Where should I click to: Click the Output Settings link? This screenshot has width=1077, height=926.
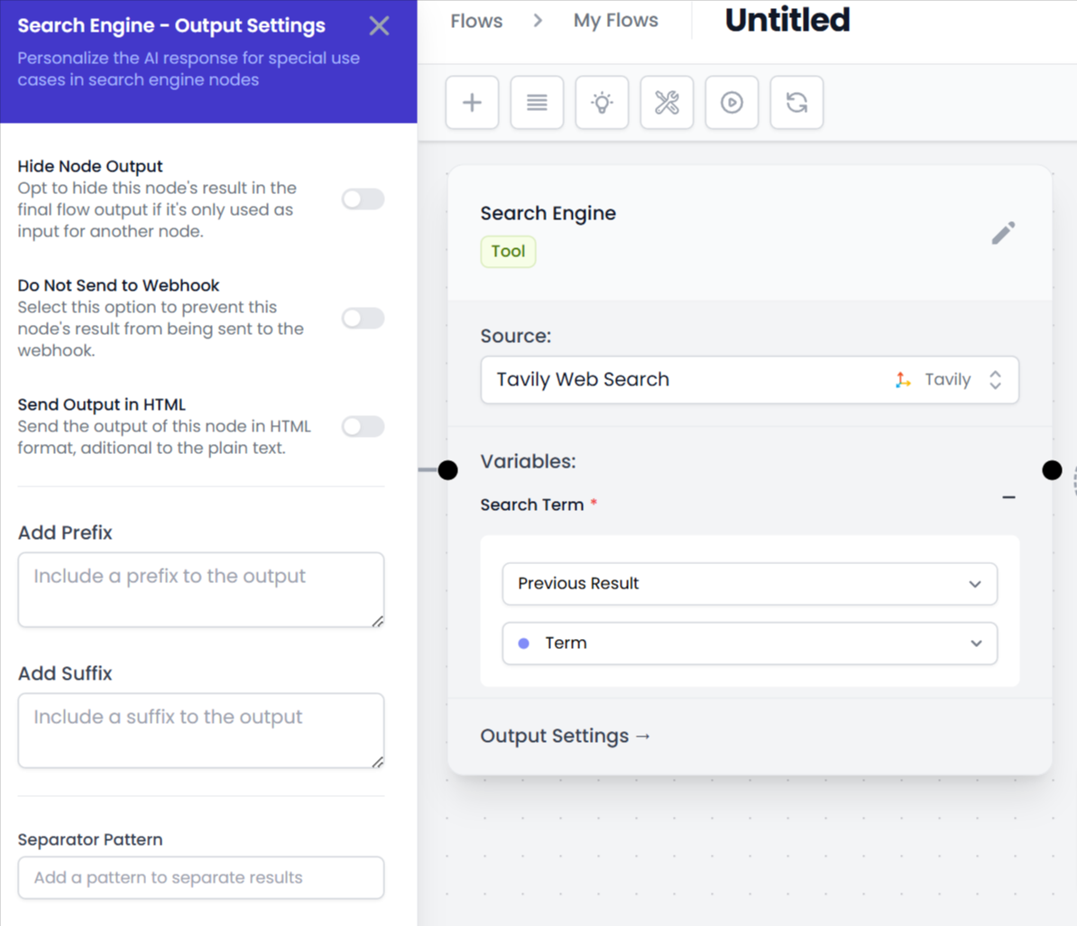tap(566, 736)
